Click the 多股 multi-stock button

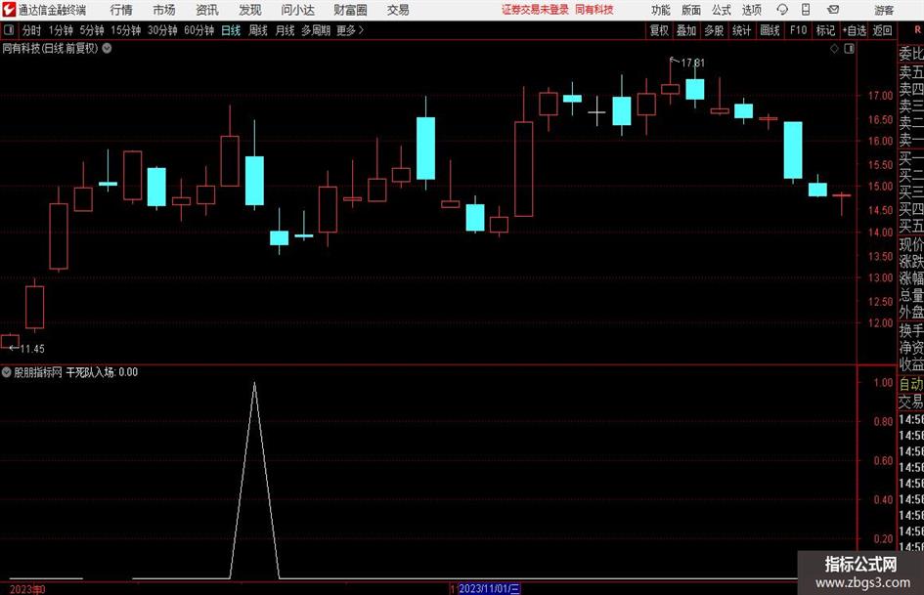pos(714,30)
